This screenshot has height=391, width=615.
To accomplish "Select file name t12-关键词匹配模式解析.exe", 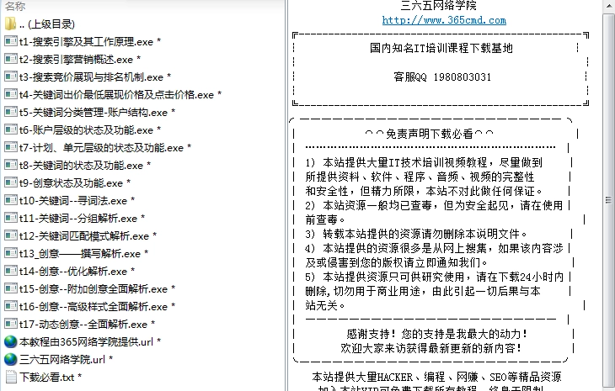I will [84, 236].
